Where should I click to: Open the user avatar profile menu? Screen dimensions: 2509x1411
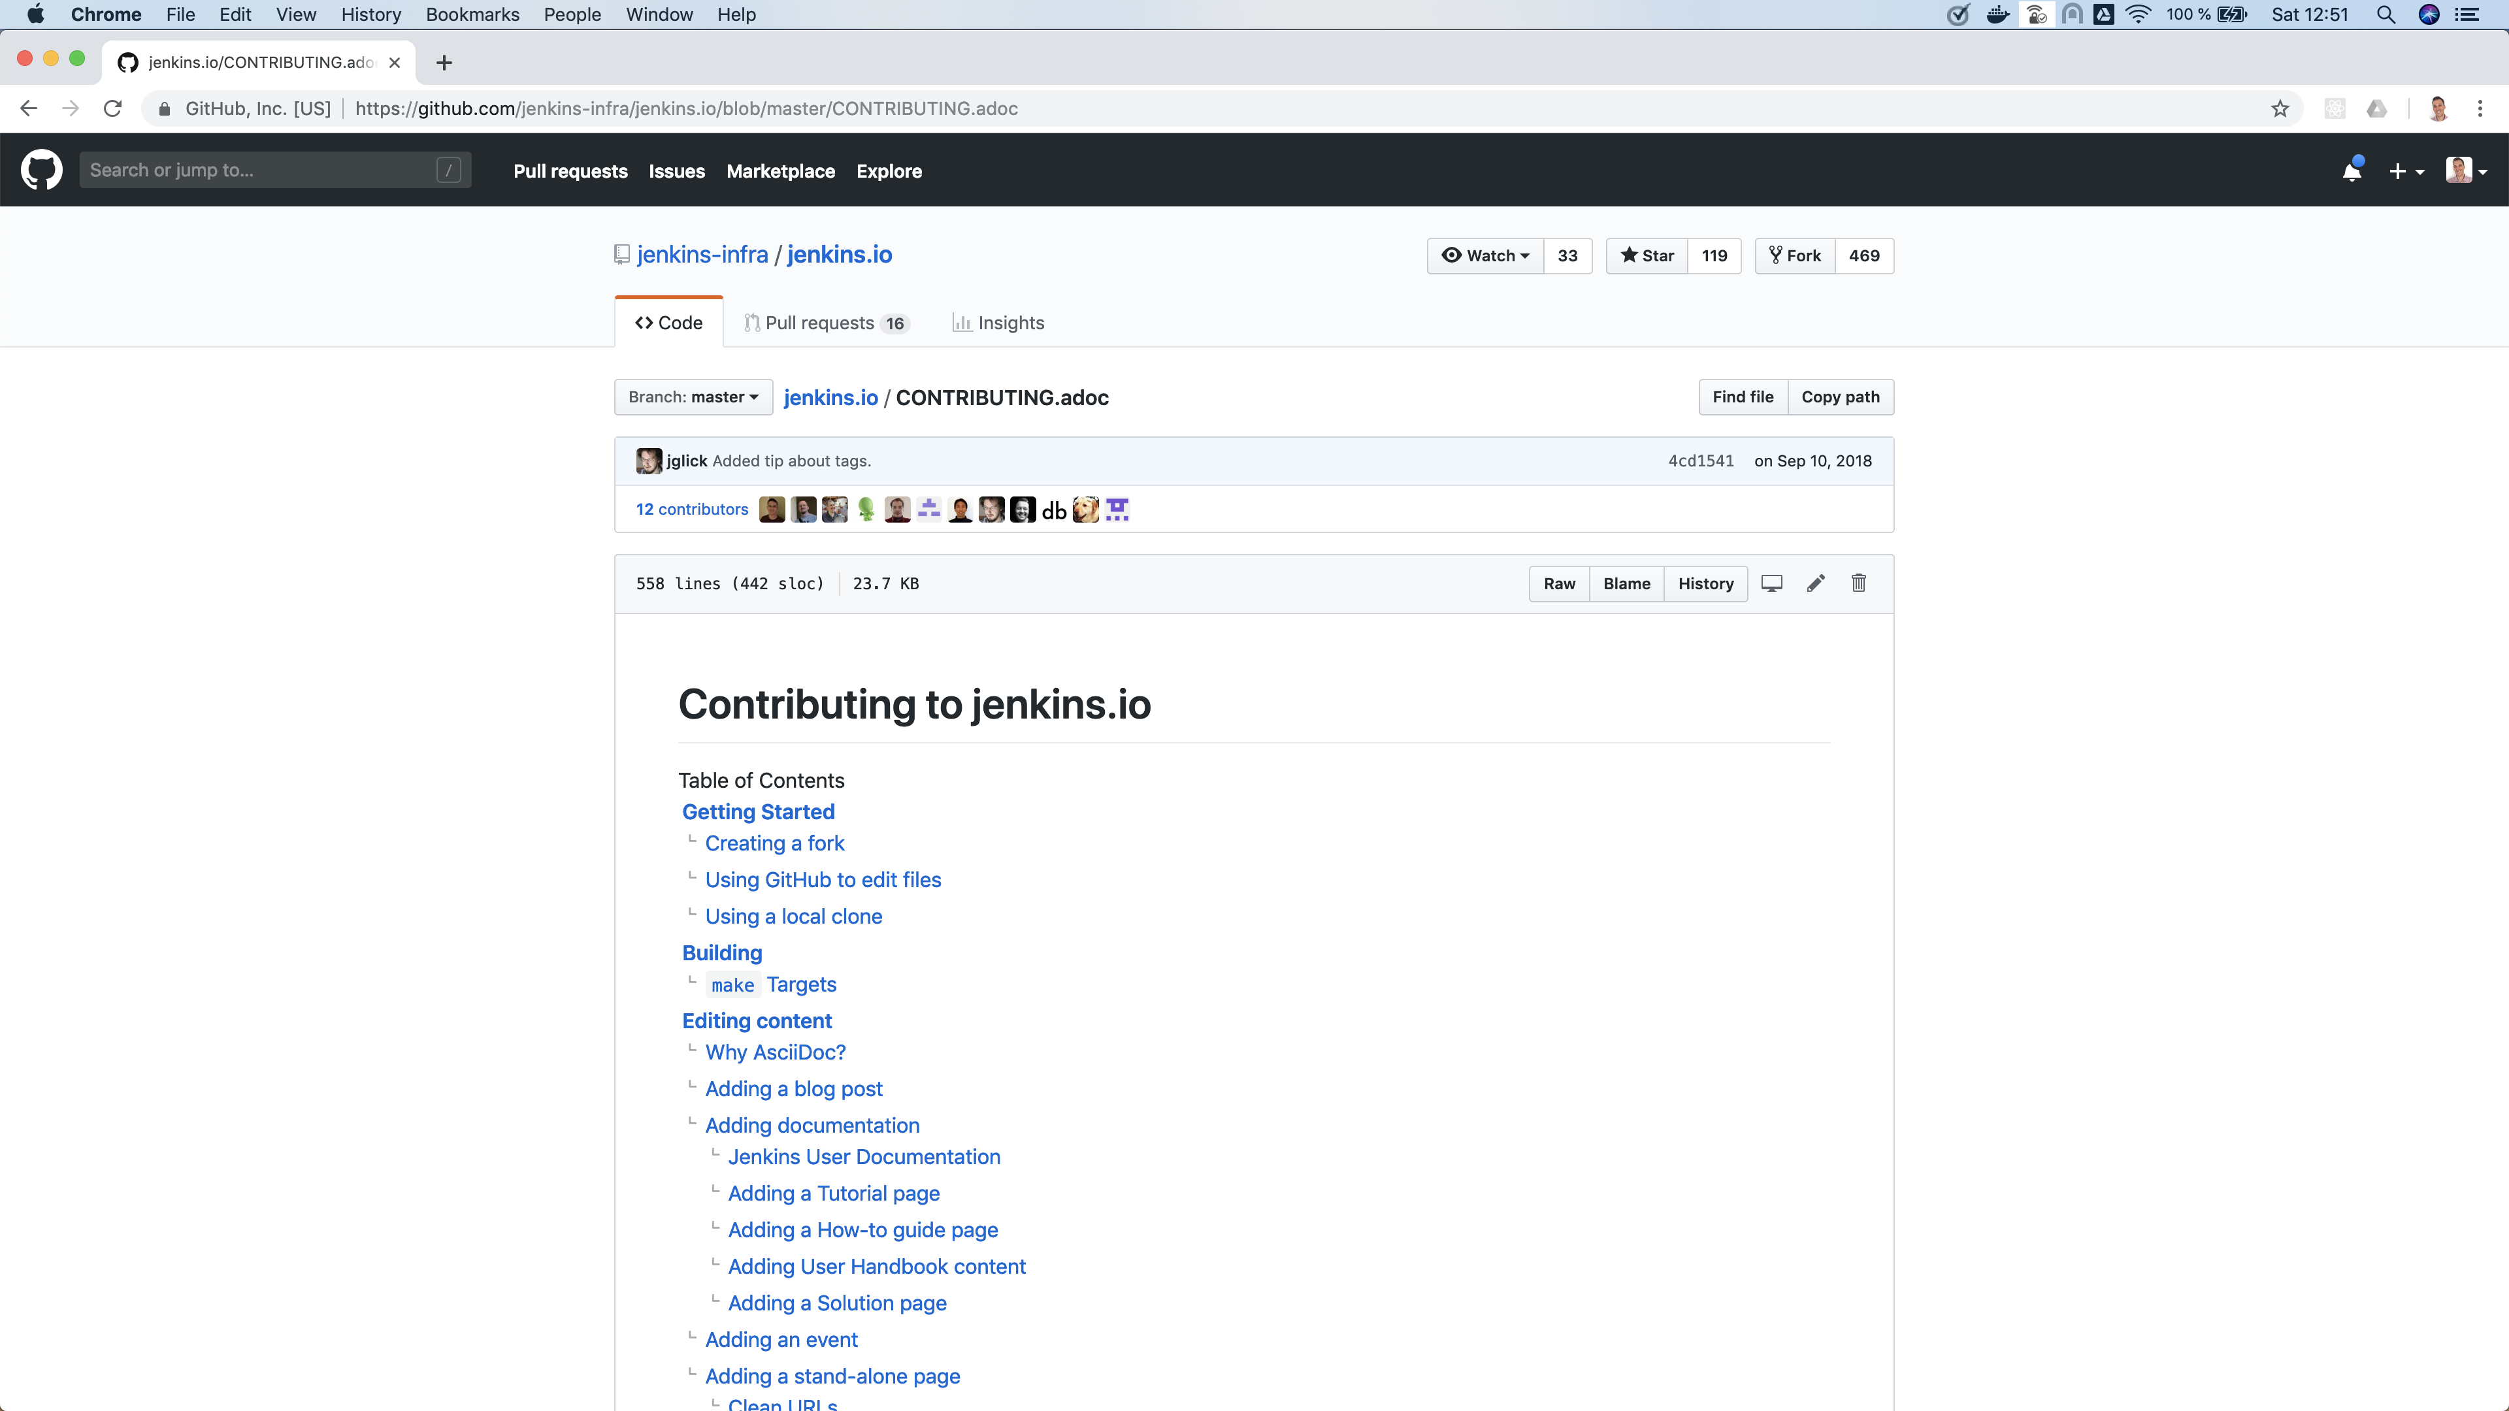point(2466,170)
